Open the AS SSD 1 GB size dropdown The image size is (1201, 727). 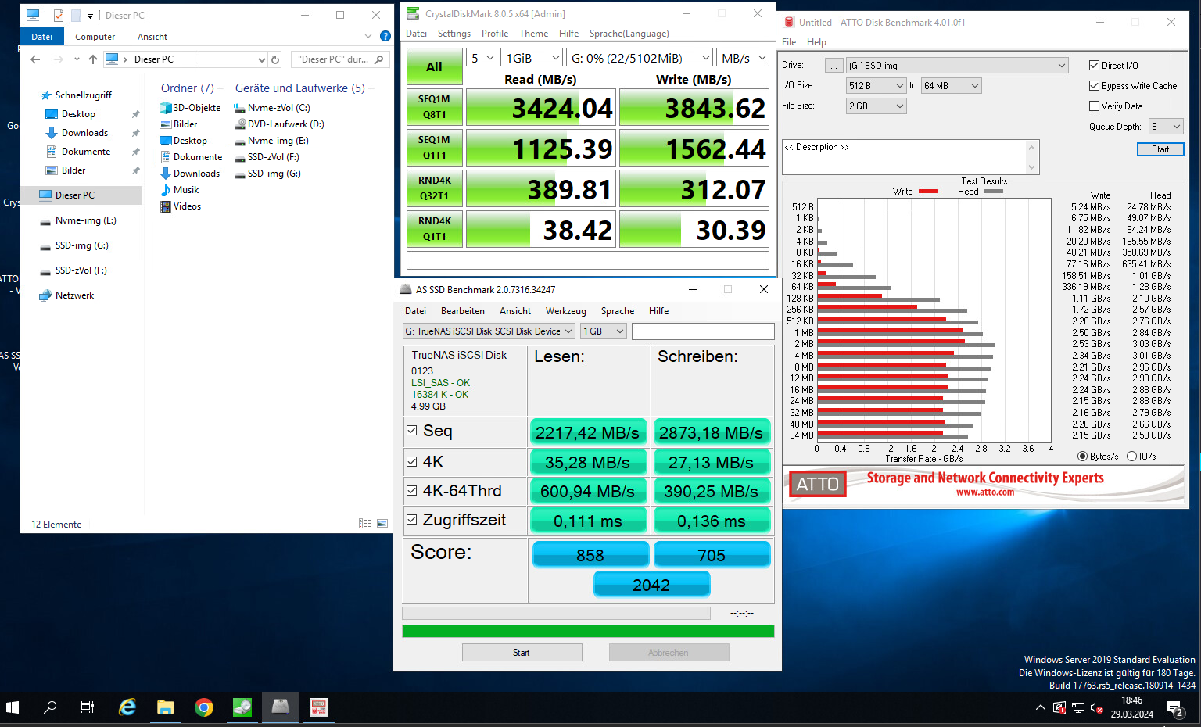pos(604,331)
